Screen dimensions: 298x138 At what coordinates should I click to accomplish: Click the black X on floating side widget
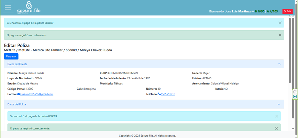tap(295, 92)
